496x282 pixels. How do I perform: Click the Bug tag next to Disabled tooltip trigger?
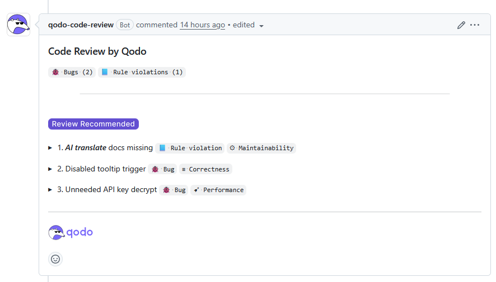coord(162,169)
